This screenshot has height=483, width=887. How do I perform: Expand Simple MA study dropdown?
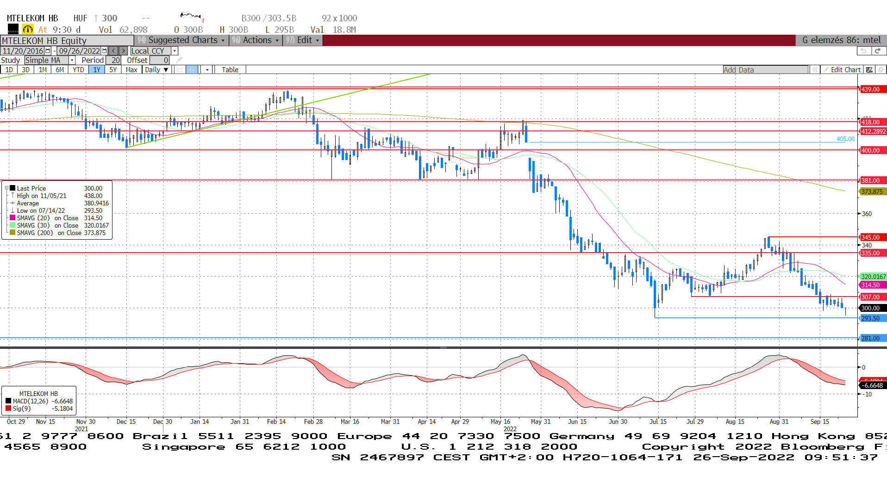click(72, 60)
